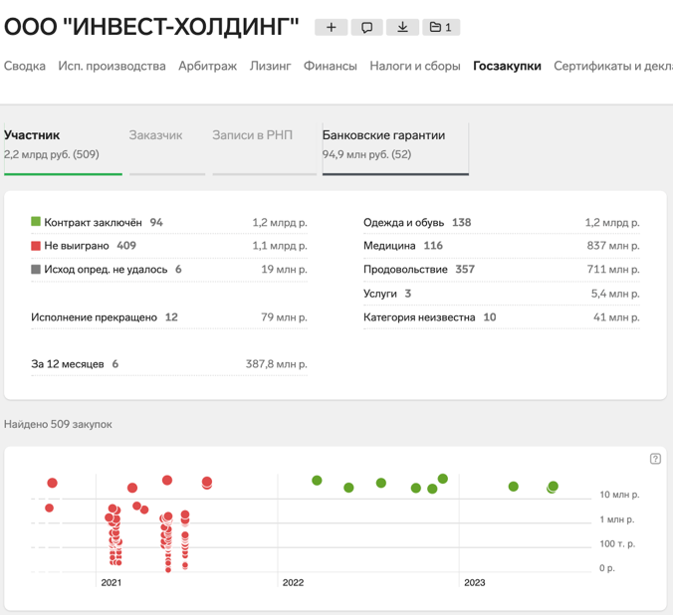Image resolution: width=673 pixels, height=615 pixels.
Task: Open the folder icon with count 1
Action: 441,28
